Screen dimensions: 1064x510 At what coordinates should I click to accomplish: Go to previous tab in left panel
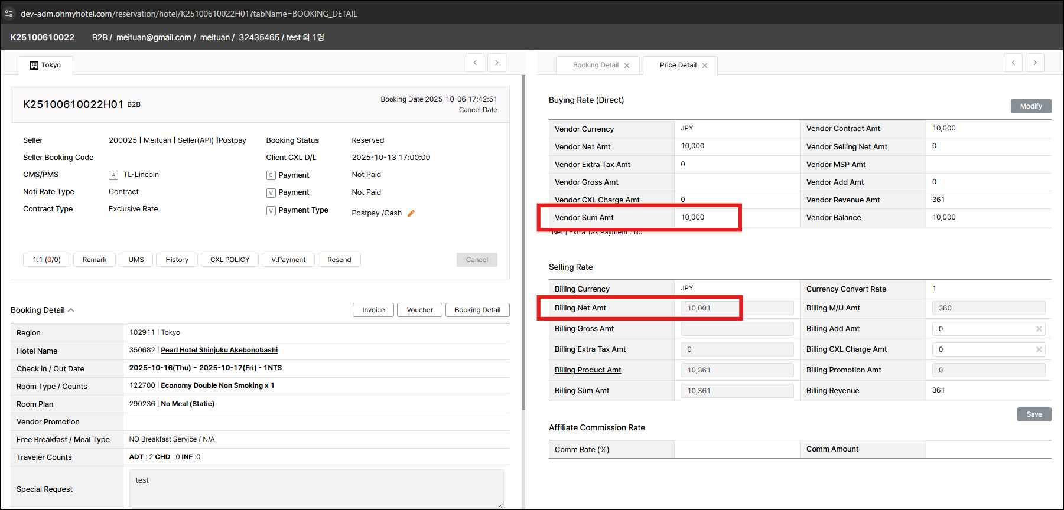[475, 63]
